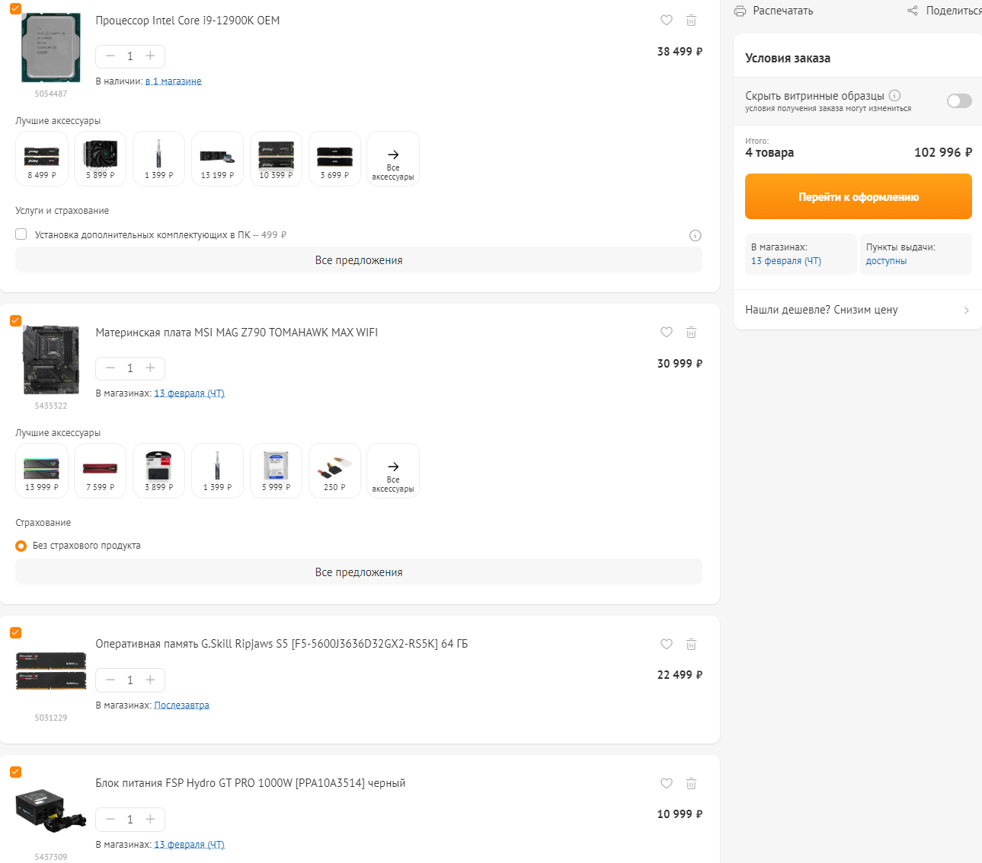Screen dimensions: 982x863
Task: Delete Intel Core i9-12900K from cart
Action: 691,21
